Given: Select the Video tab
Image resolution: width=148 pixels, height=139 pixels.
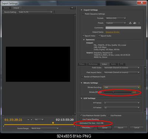Looking at the screenshot, I should click(104, 64).
